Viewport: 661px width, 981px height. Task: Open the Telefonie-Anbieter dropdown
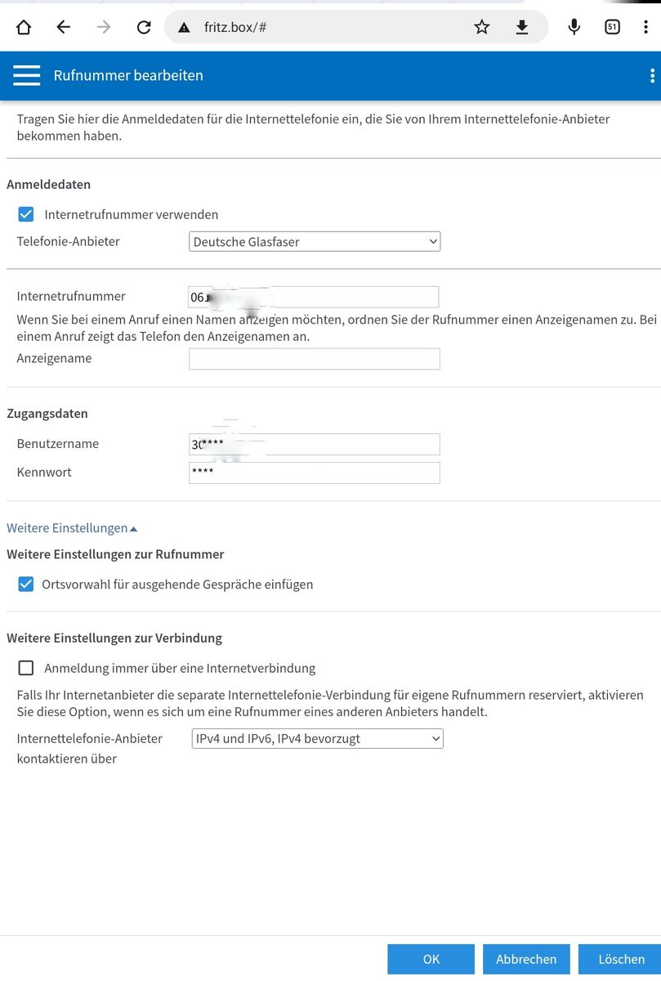pos(315,241)
